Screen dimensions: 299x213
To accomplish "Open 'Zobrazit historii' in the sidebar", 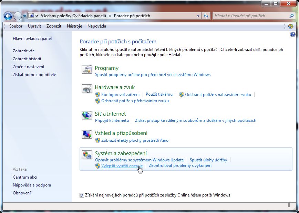I will (27, 59).
